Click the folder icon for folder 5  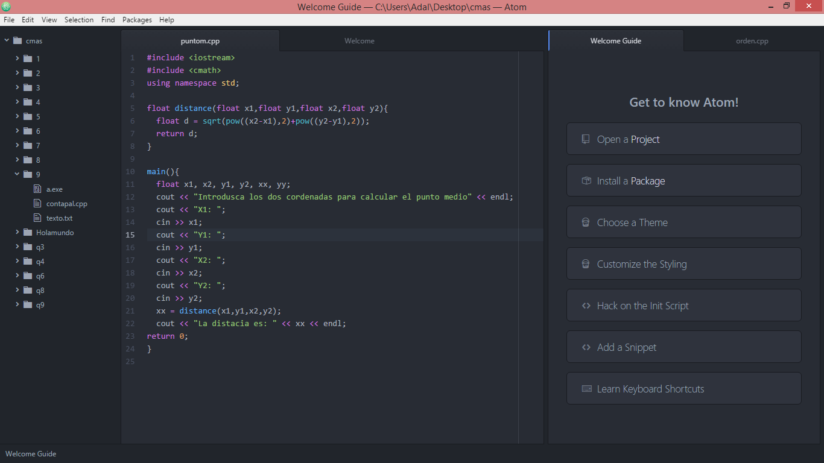point(28,116)
